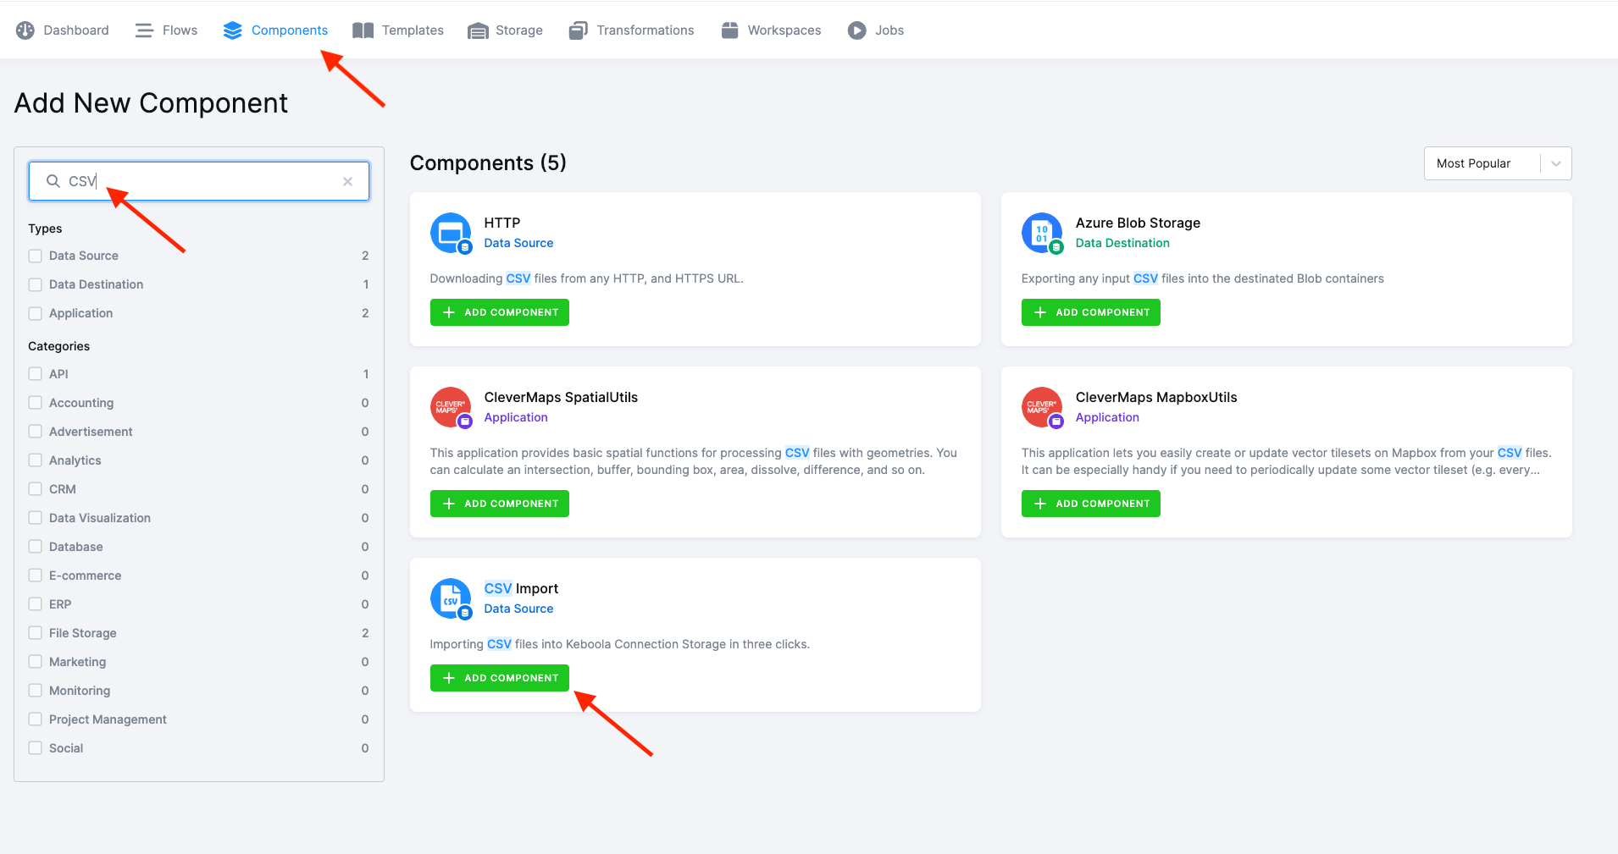
Task: Select the Project Management checkbox
Action: coord(36,719)
